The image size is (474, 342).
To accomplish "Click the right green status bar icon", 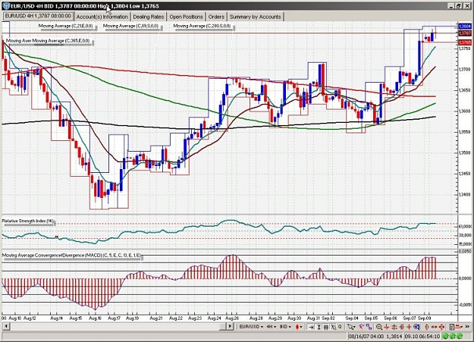I will point(460,336).
